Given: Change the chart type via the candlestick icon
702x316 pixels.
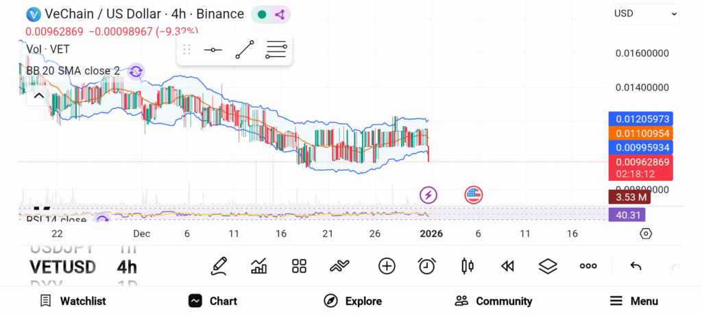Looking at the screenshot, I should coord(468,266).
